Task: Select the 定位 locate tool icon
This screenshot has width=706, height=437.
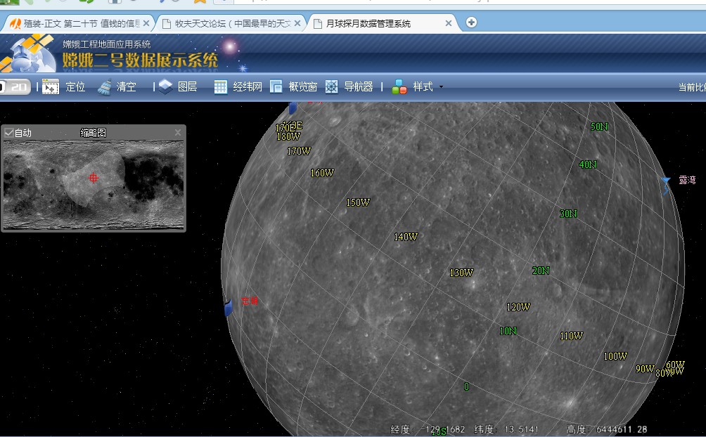Action: click(51, 86)
